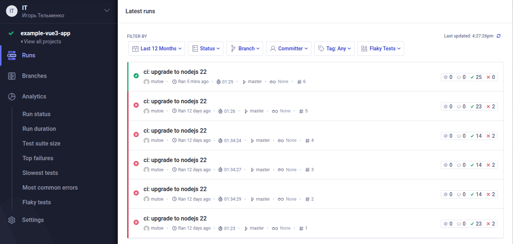This screenshot has height=244, width=513.
Task: Open Slowest tests analytics
Action: pos(40,173)
